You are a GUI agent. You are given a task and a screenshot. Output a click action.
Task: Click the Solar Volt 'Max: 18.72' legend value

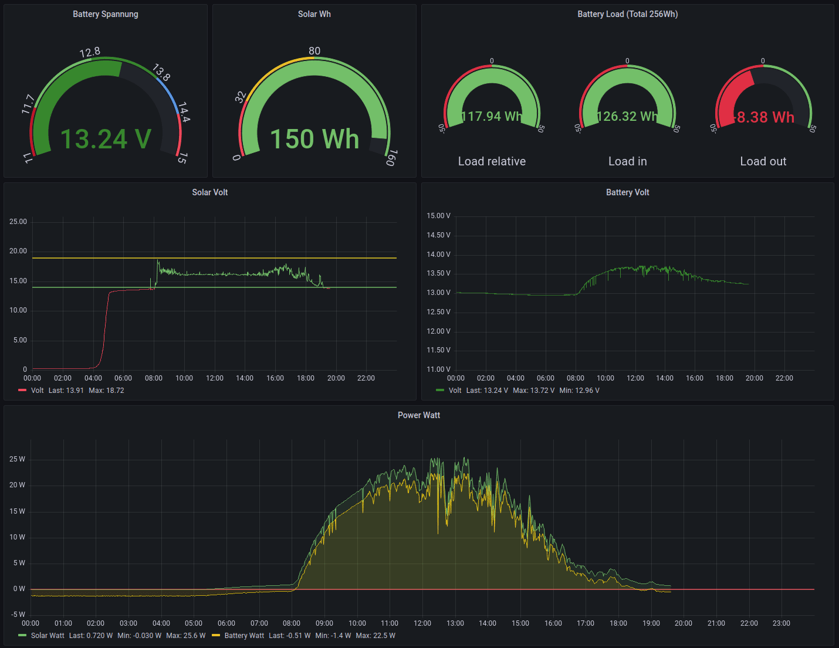[106, 391]
